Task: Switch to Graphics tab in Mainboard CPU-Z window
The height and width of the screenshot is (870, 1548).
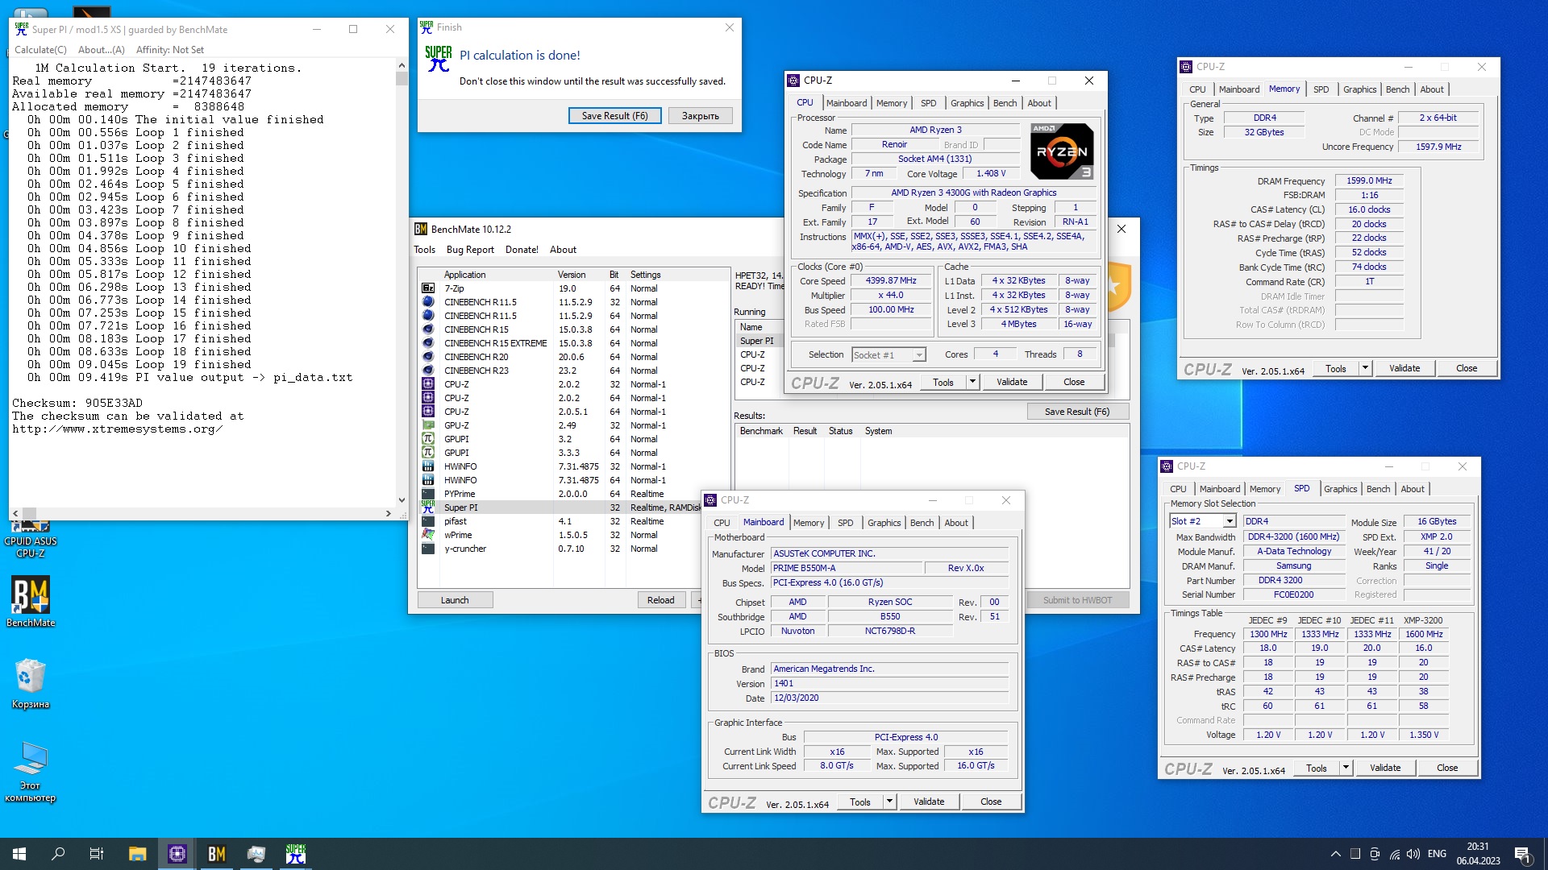Action: (884, 523)
